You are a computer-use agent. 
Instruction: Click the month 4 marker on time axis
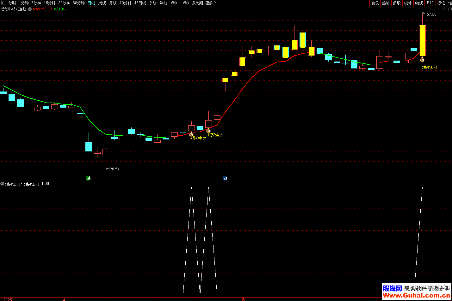[64, 299]
